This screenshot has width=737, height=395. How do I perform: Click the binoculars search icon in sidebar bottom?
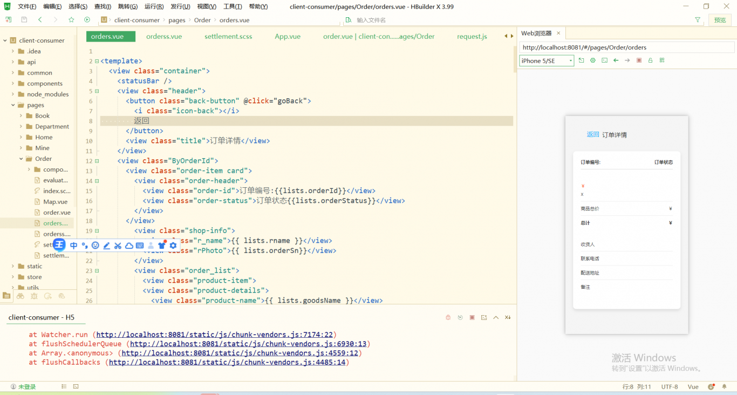click(x=21, y=296)
